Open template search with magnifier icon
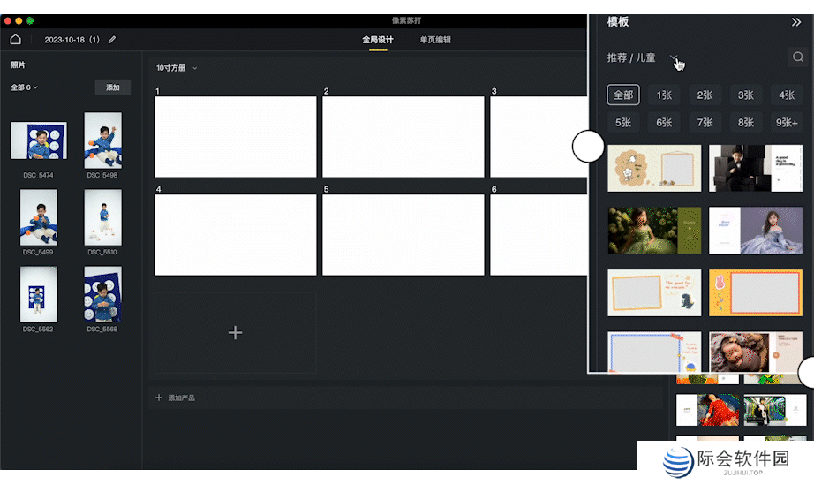 (797, 57)
